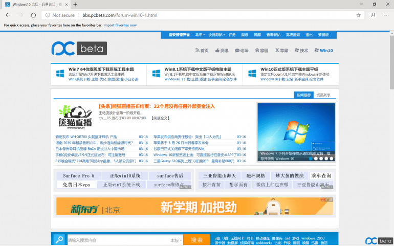Image resolution: width=394 pixels, height=246 pixels.
Task: Click 阅读全文 to read full article
Action: coord(160,118)
